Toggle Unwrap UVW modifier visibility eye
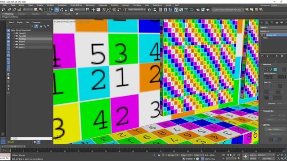 click(262, 35)
